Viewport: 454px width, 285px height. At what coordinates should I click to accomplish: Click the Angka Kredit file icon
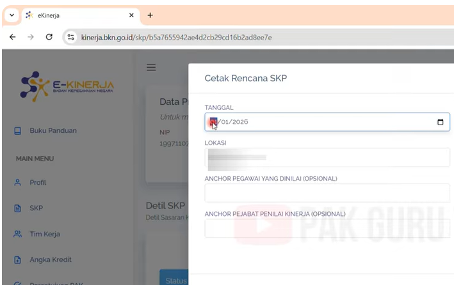coord(18,260)
